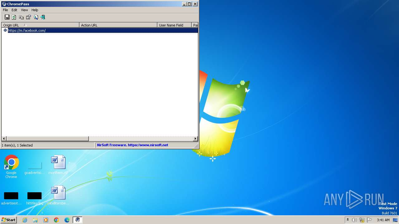
Task: Open the Windows Start menu
Action: tap(8, 220)
